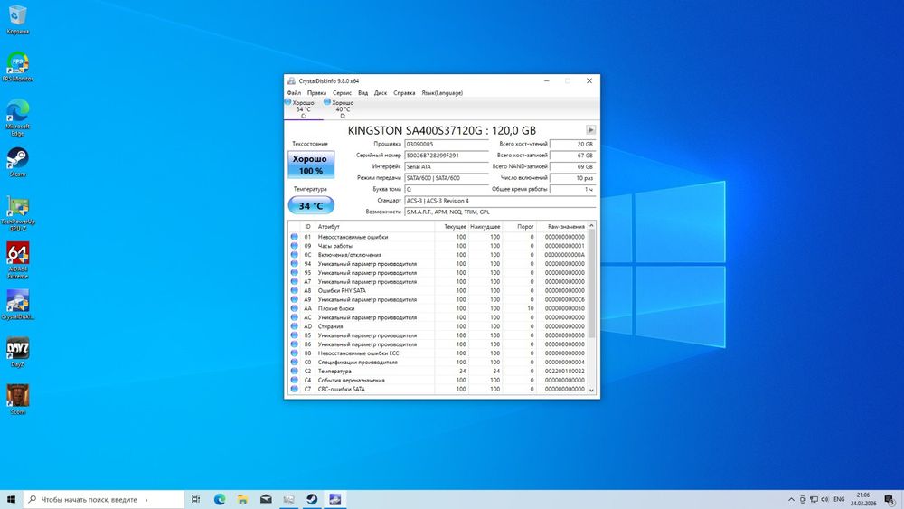Open the Справка menu
Screen dimensions: 904x509
point(404,93)
